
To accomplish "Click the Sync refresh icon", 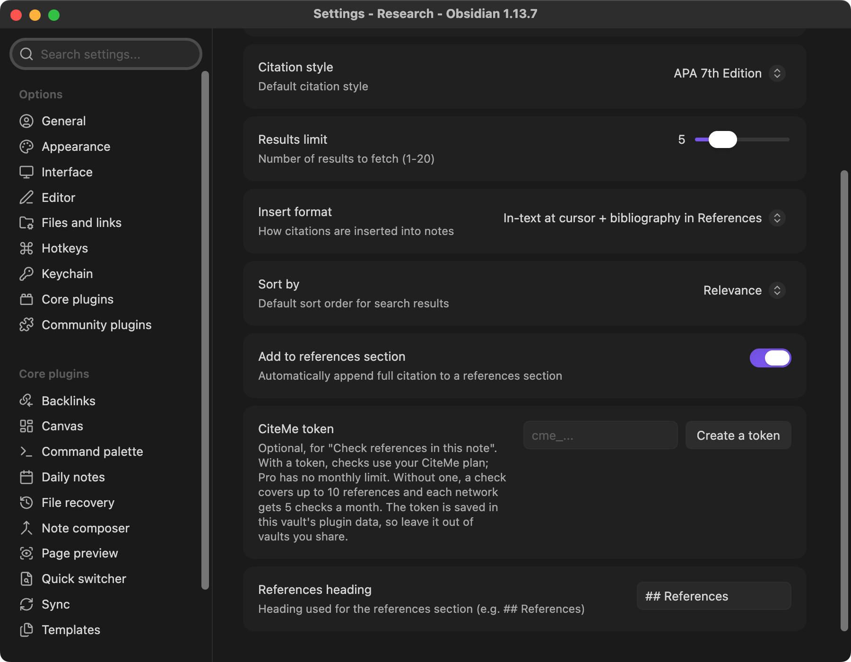I will [x=26, y=604].
